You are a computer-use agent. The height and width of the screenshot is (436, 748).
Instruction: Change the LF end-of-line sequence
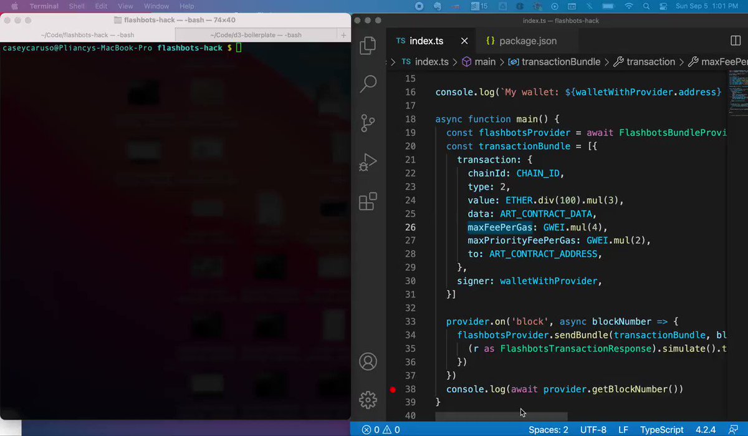pyautogui.click(x=623, y=430)
